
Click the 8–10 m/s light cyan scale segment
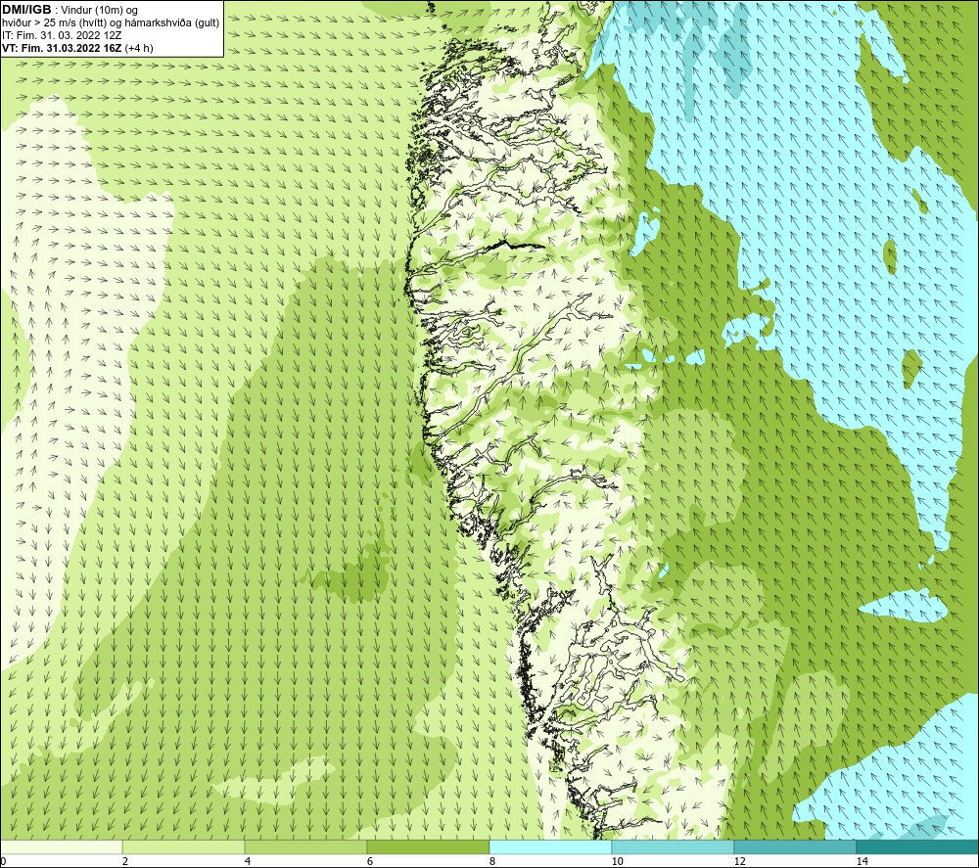pos(550,846)
